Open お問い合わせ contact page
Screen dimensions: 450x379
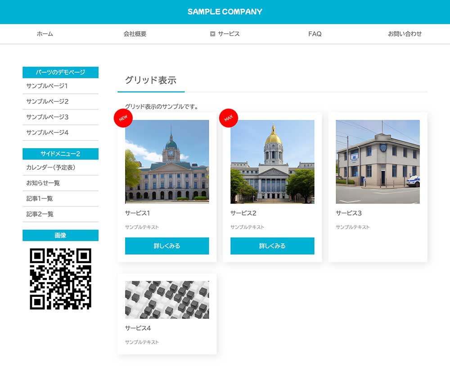[405, 34]
